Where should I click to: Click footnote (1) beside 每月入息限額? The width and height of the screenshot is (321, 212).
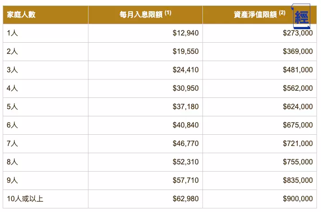tap(168, 13)
